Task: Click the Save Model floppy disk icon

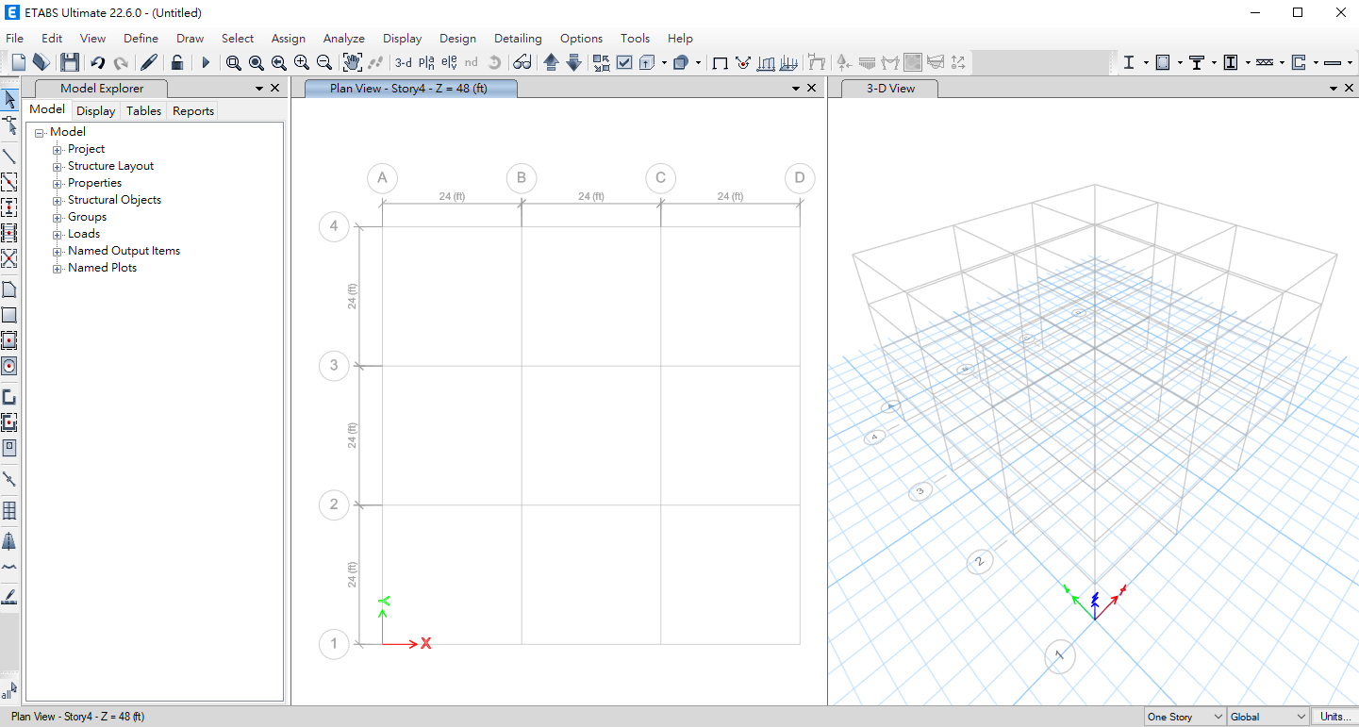Action: point(70,62)
